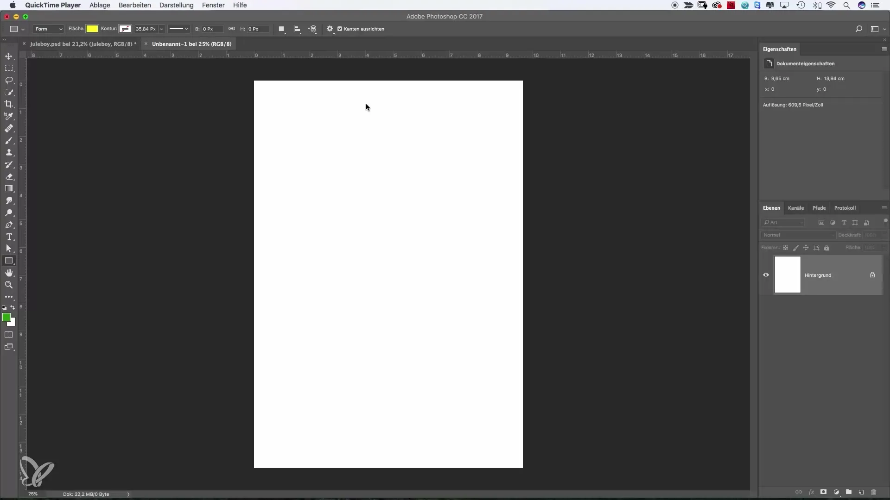Select the Quick Selection tool
The image size is (890, 500).
tap(9, 92)
